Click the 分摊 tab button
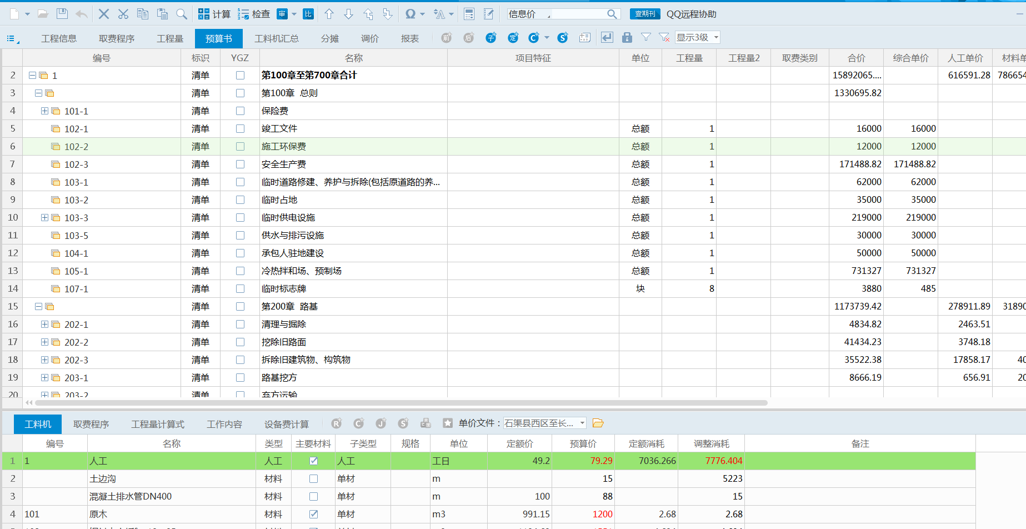 (x=330, y=38)
